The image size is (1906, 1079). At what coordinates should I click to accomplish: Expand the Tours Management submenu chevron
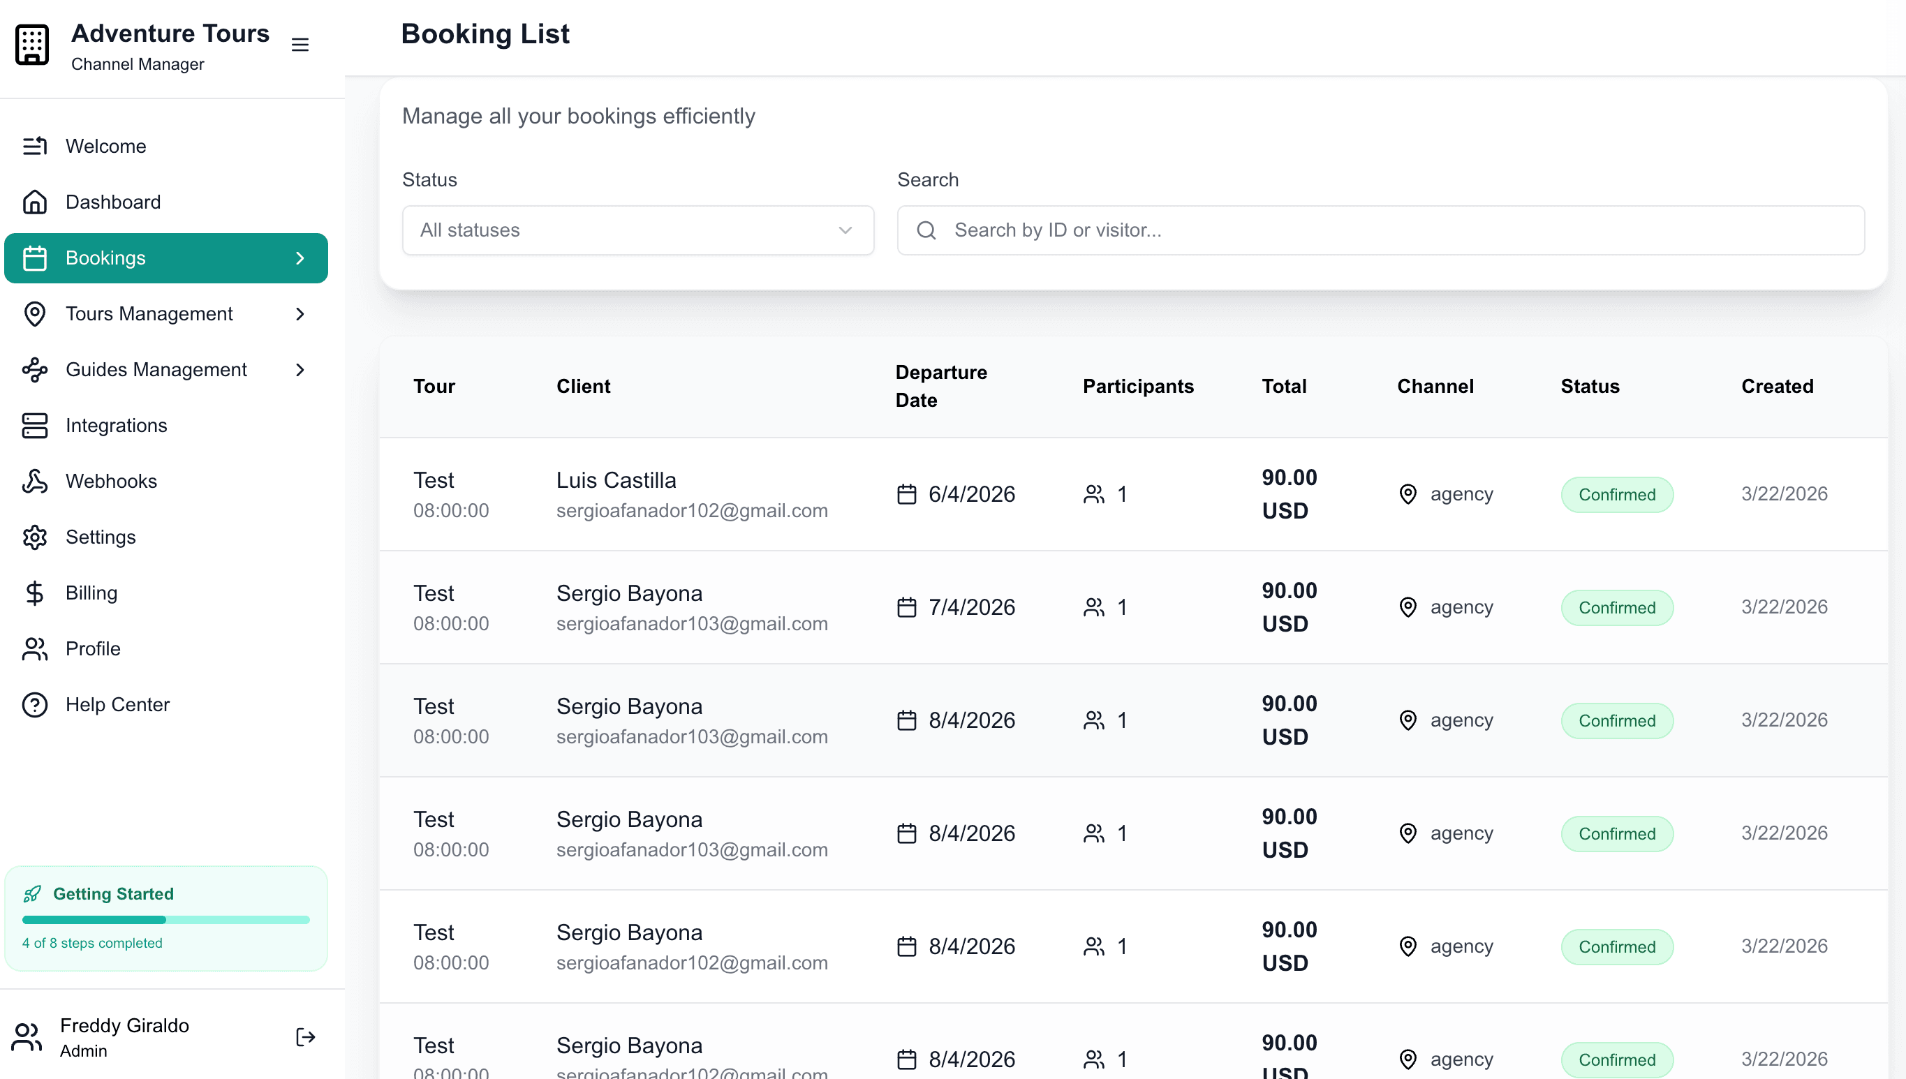[300, 314]
